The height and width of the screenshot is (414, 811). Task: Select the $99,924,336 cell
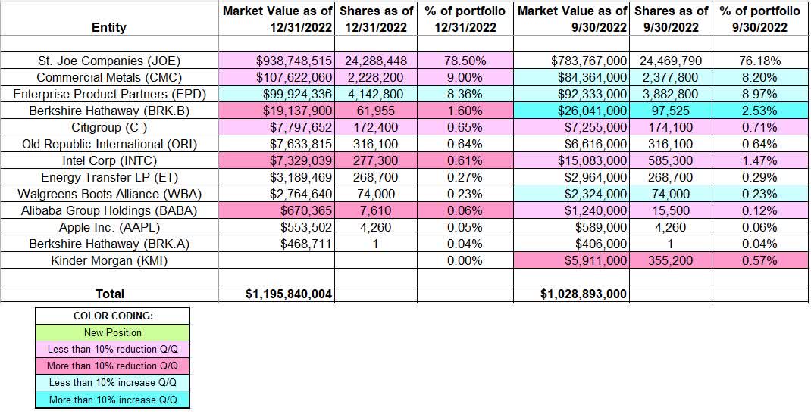point(276,94)
